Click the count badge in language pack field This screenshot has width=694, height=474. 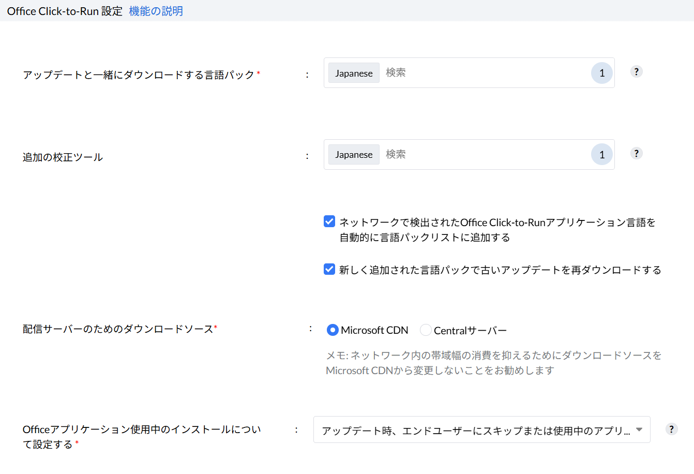[x=602, y=73]
